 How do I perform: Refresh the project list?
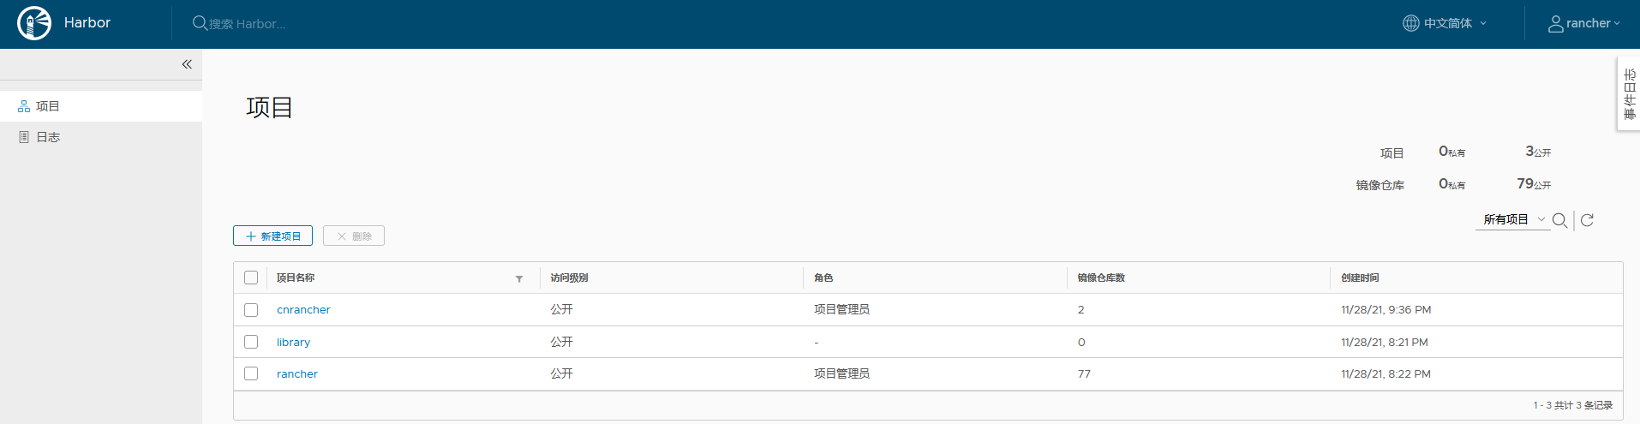[1587, 220]
